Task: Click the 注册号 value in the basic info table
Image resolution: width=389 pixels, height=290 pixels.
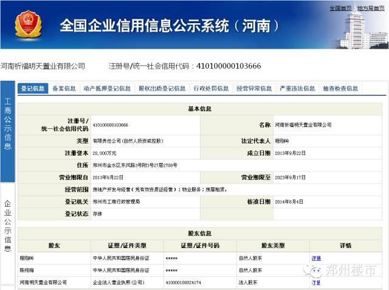Action: [111, 125]
